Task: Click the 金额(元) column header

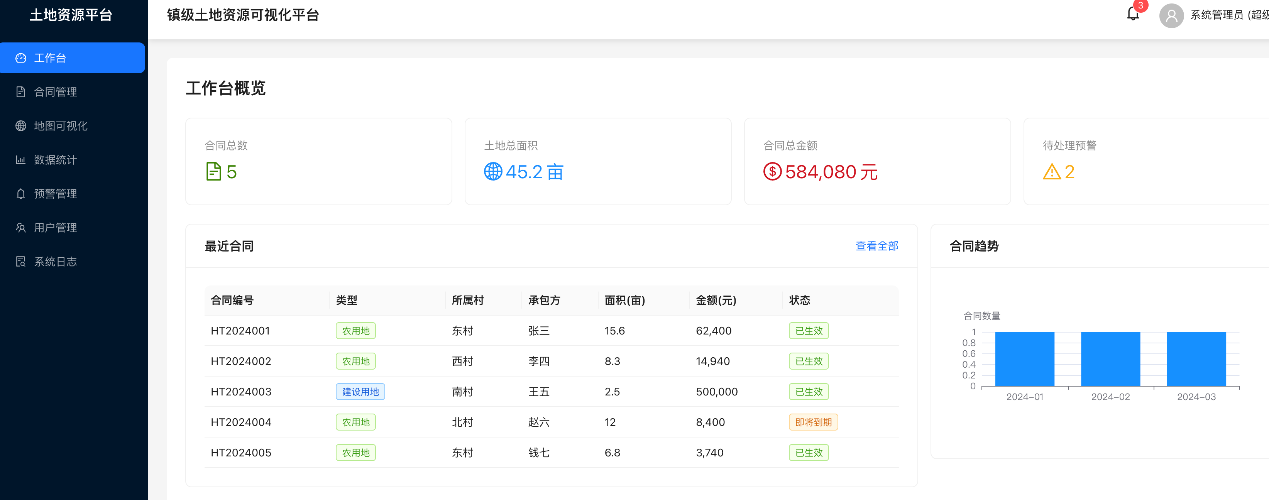Action: tap(715, 300)
